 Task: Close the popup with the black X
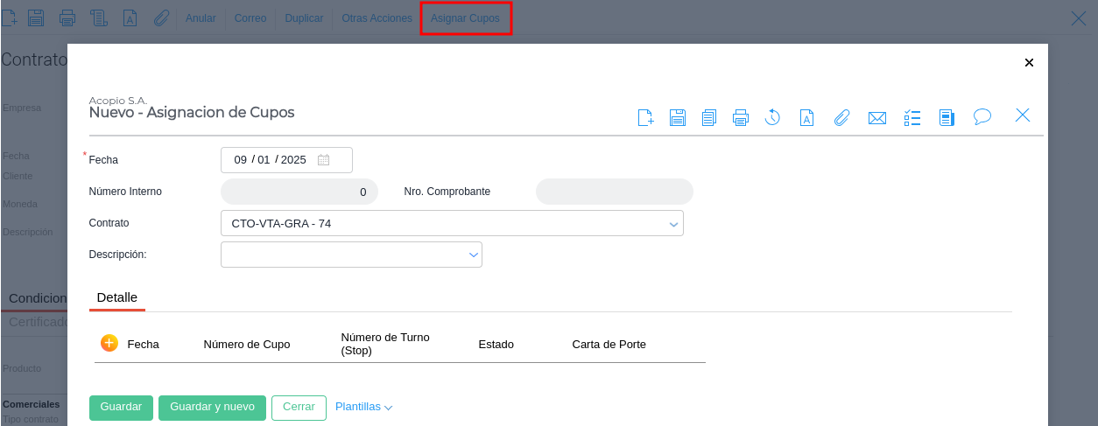[1029, 62]
